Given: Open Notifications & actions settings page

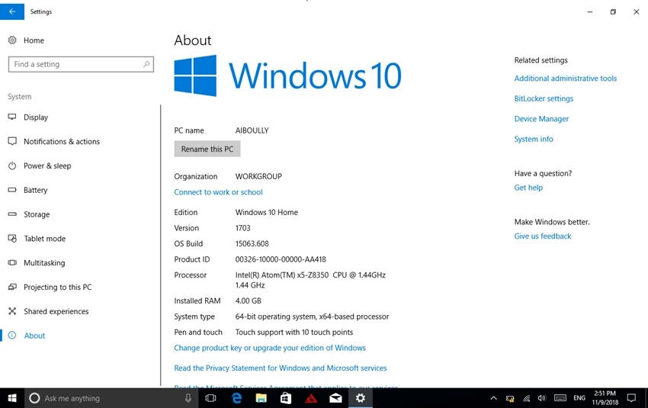Looking at the screenshot, I should (62, 141).
